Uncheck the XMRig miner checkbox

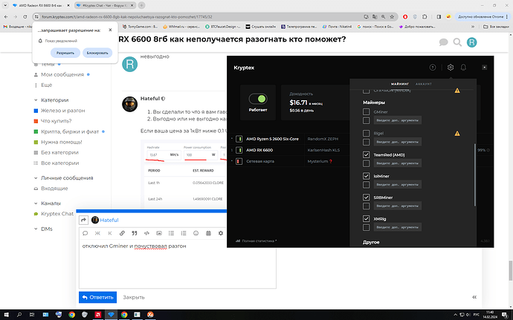click(366, 219)
